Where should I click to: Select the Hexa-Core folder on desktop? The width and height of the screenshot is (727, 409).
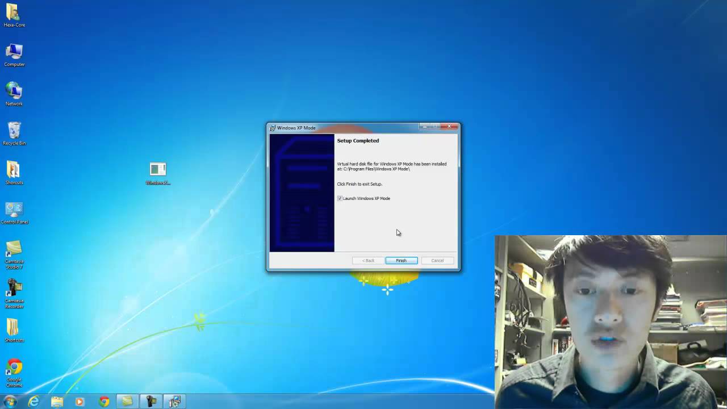coord(14,16)
